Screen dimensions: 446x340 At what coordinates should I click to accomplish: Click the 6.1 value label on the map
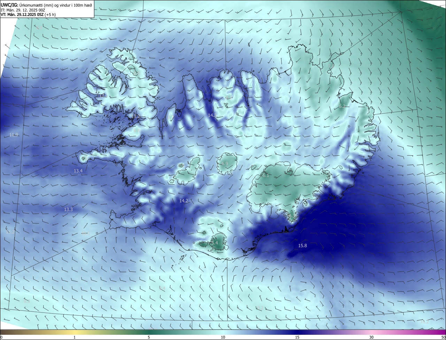pyautogui.click(x=266, y=176)
